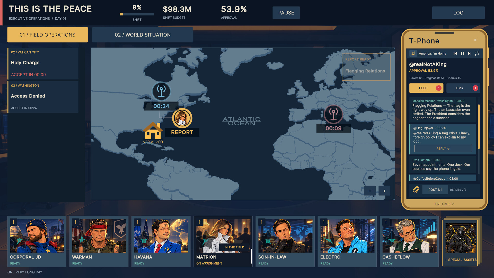
Task: Zoom in on the world map
Action: coord(384,191)
